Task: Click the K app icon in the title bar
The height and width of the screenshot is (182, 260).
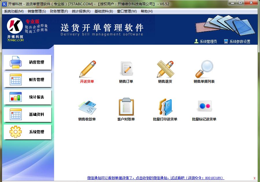Action: pos(4,4)
